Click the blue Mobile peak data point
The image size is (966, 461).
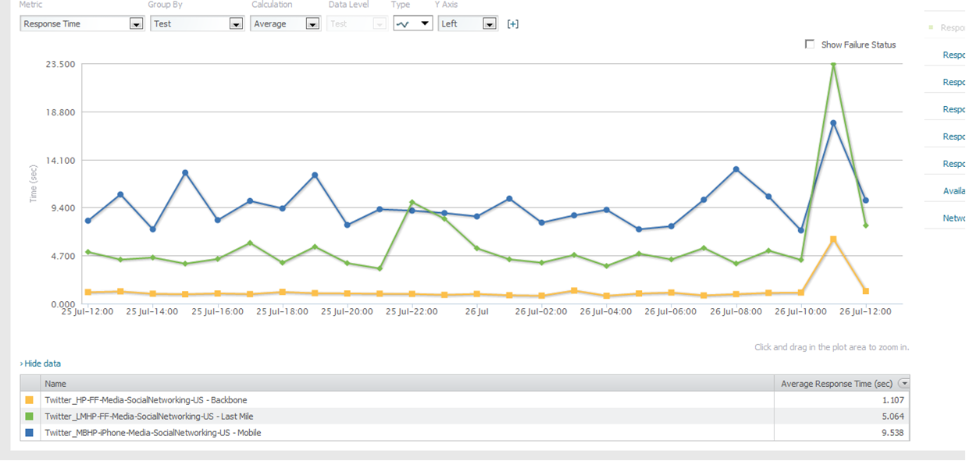click(833, 123)
